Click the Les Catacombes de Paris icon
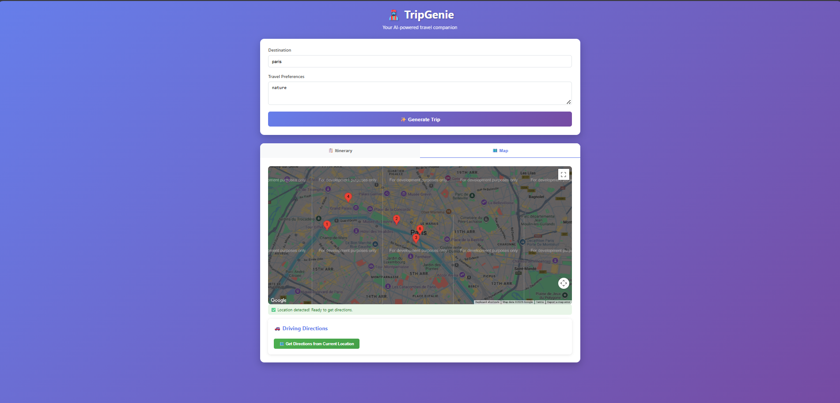This screenshot has width=840, height=403. (388, 287)
